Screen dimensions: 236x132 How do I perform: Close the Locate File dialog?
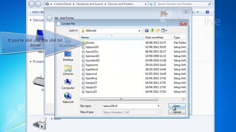(183, 23)
